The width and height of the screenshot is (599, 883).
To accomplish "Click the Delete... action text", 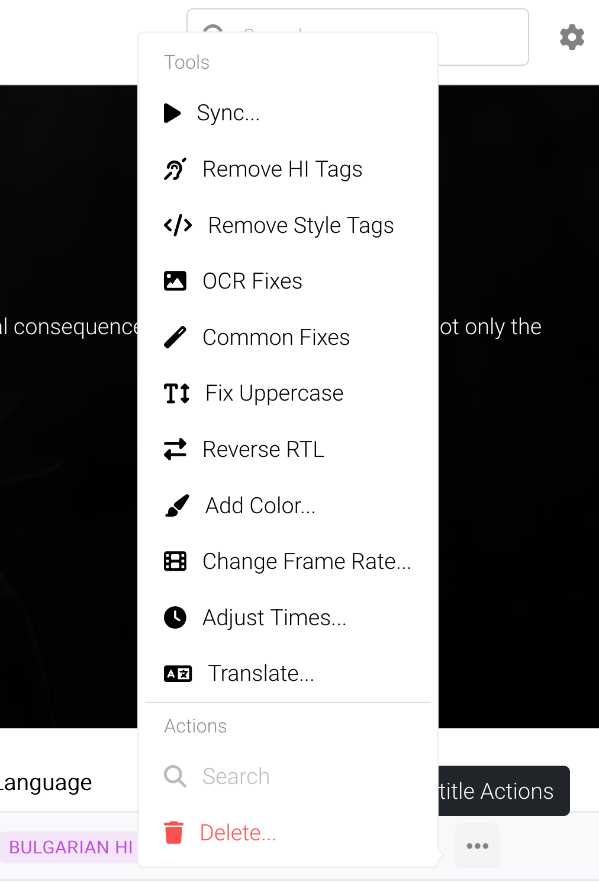I will click(x=237, y=832).
